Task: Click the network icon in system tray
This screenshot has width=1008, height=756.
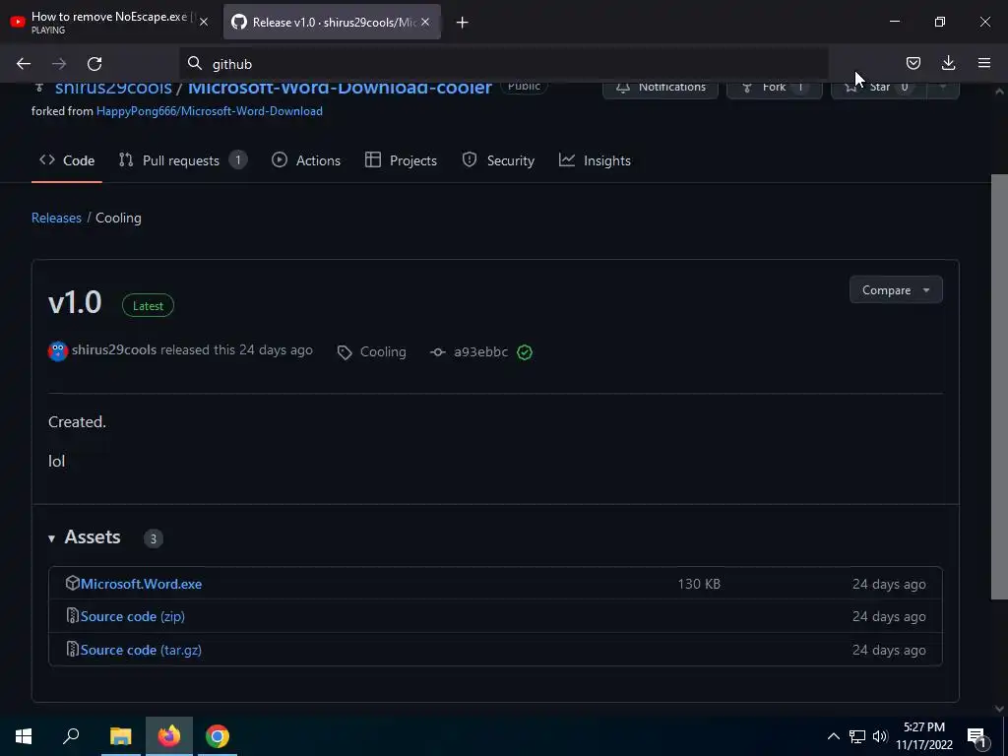Action: tap(857, 736)
